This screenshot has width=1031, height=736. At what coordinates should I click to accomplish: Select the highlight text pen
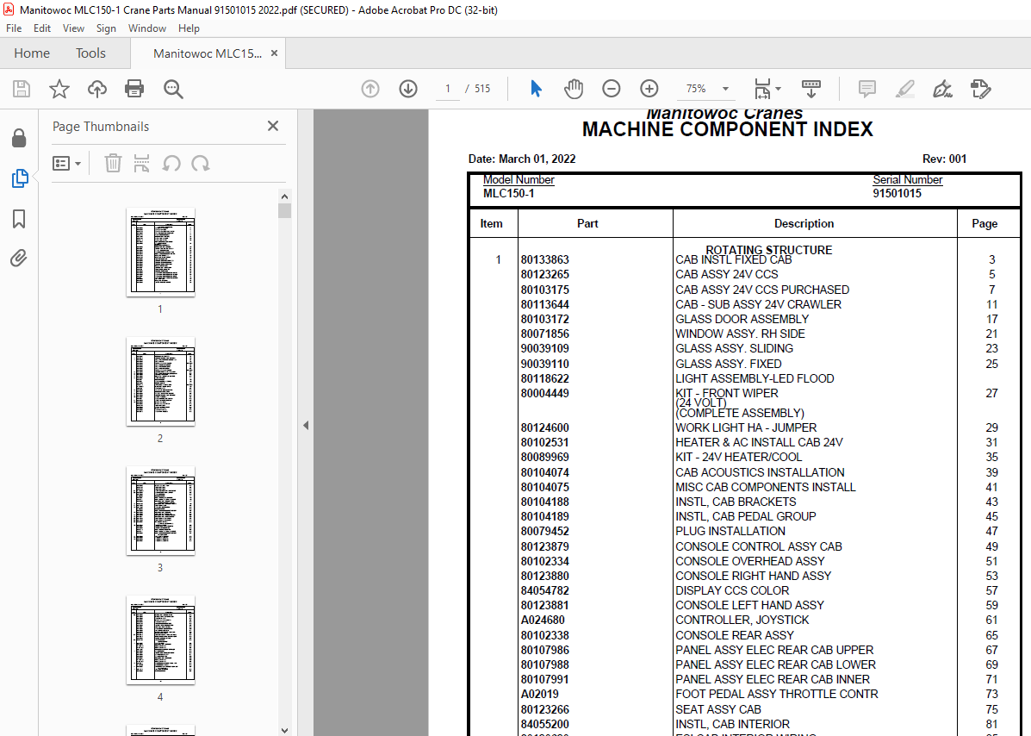905,89
